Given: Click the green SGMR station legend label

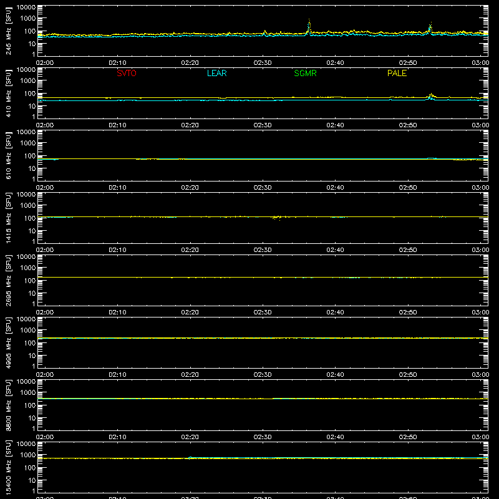Looking at the screenshot, I should tap(305, 73).
